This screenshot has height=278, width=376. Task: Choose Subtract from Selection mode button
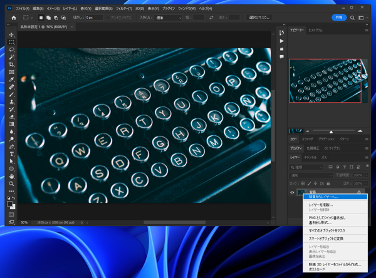coord(56,18)
